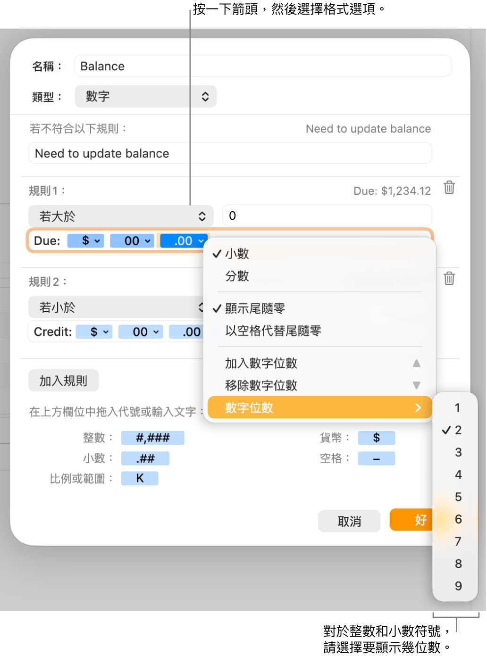Select the $ currency token
487x656 pixels.
(376, 438)
